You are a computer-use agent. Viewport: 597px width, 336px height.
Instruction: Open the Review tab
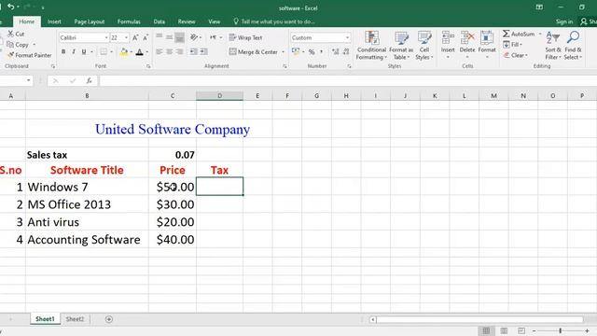(187, 21)
